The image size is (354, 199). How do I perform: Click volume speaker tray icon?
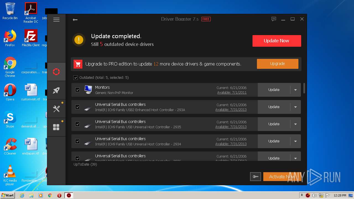(314, 195)
